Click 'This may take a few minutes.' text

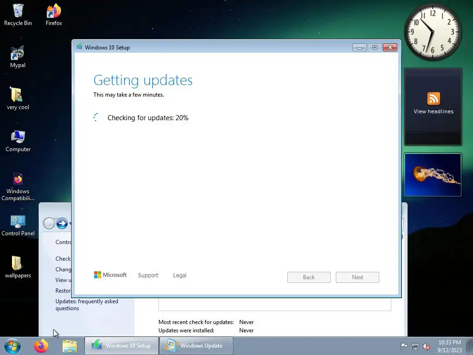[128, 95]
